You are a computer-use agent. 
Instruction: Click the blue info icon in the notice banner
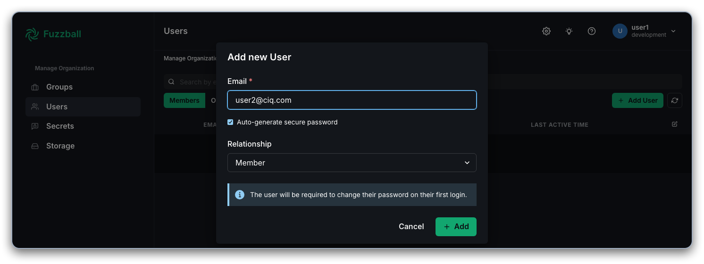[240, 195]
